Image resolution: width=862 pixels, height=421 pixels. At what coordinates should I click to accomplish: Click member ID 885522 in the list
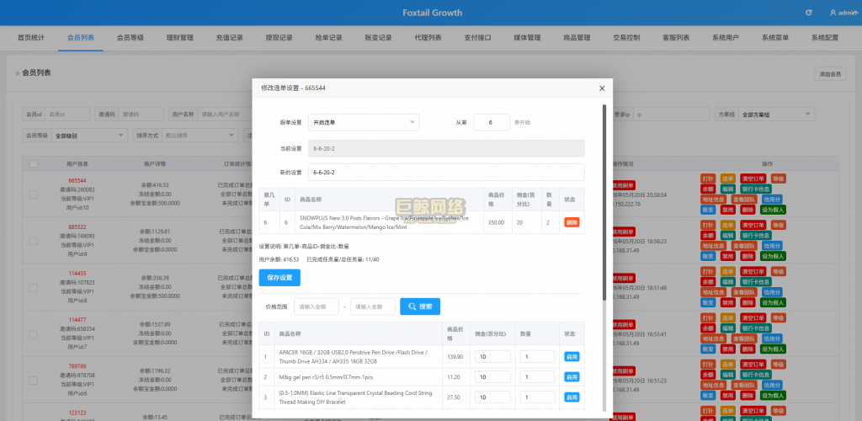click(x=77, y=226)
